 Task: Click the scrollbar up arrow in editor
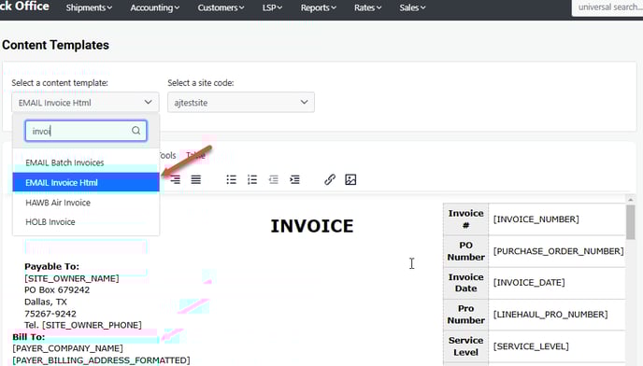pos(630,199)
